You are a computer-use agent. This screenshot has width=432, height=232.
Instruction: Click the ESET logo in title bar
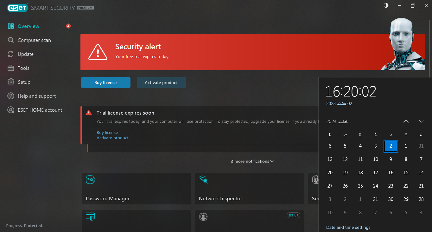click(18, 7)
